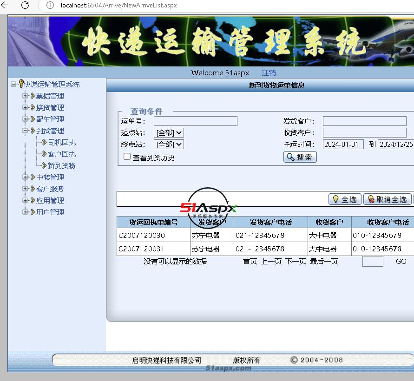This screenshot has width=414, height=381.
Task: Click the page number input box
Action: [x=373, y=262]
